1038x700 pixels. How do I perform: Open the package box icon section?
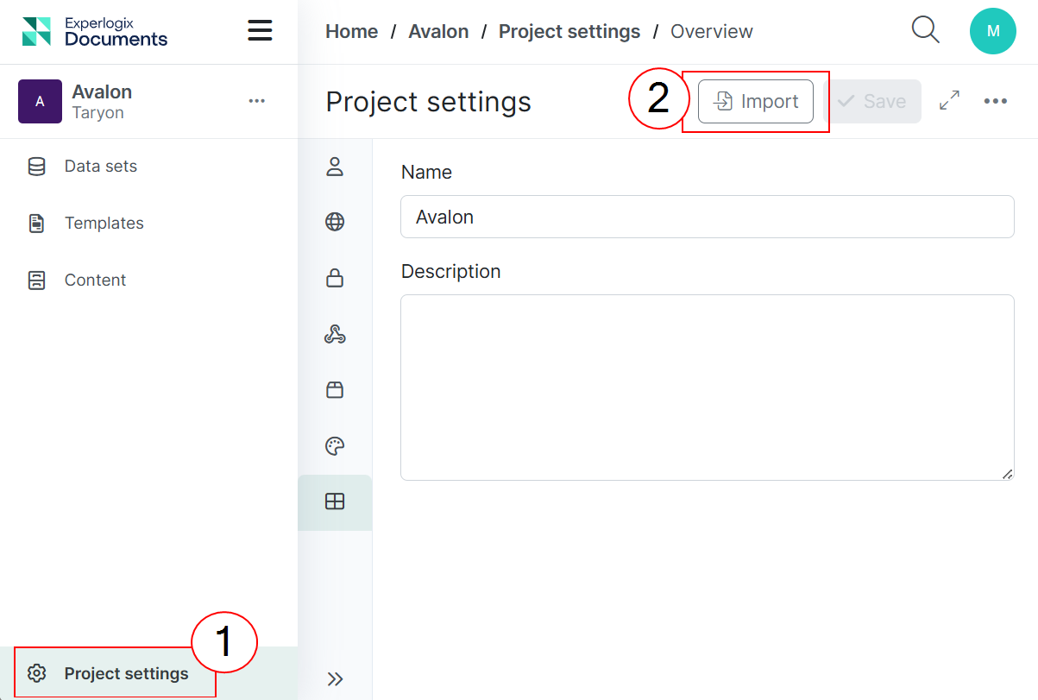[x=335, y=390]
